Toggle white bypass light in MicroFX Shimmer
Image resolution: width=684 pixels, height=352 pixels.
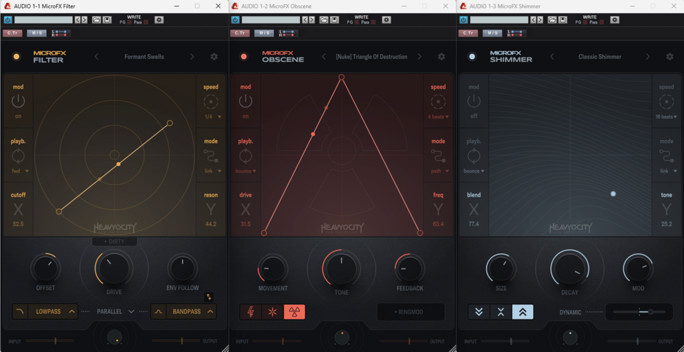[x=472, y=57]
